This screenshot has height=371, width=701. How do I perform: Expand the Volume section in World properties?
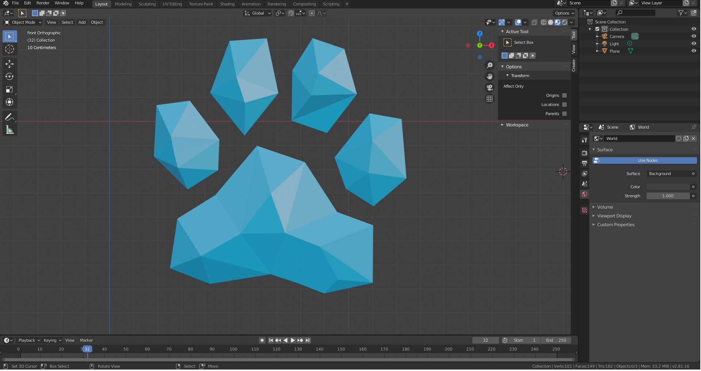(605, 207)
